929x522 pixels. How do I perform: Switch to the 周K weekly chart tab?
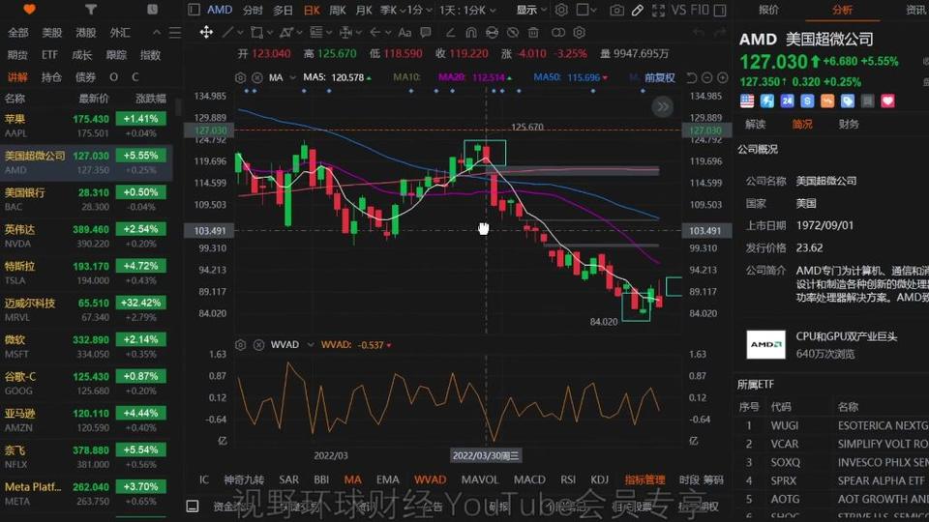(x=338, y=10)
